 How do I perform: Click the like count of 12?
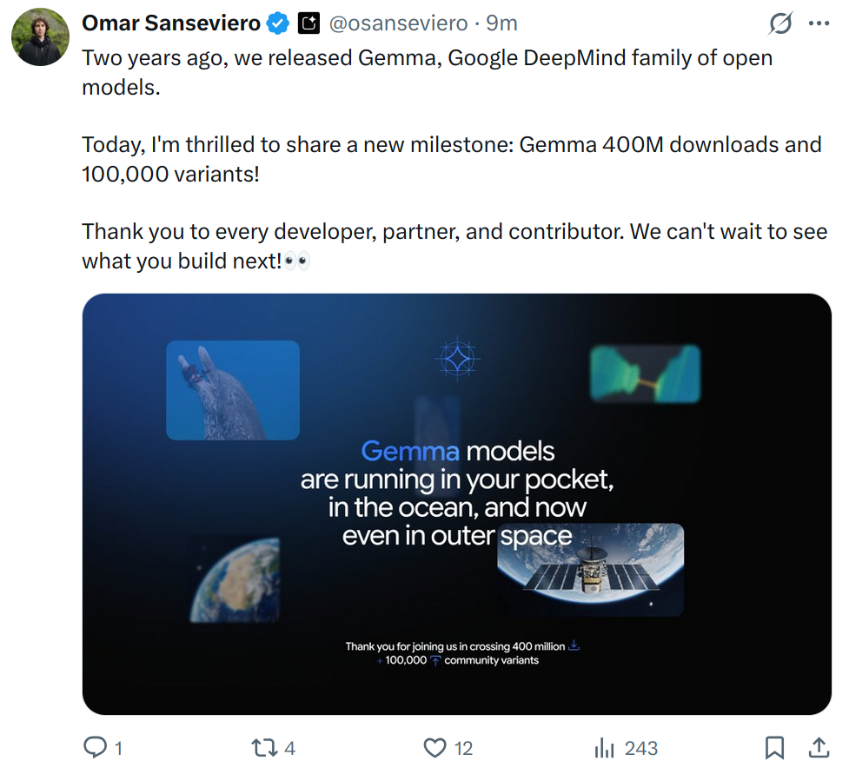[463, 749]
